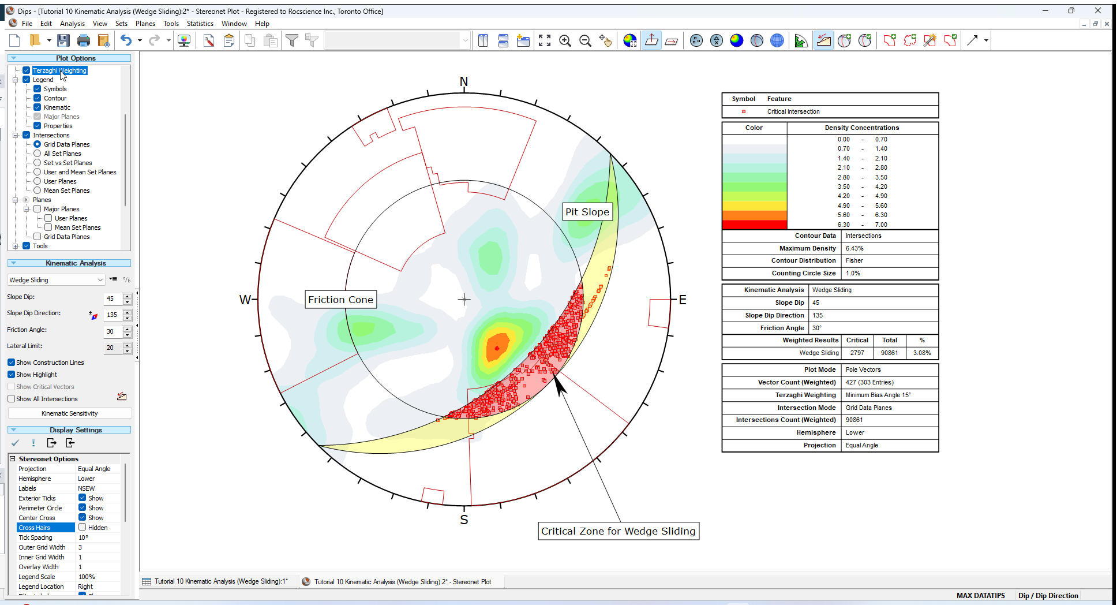Click the Undo arrow icon

126,40
